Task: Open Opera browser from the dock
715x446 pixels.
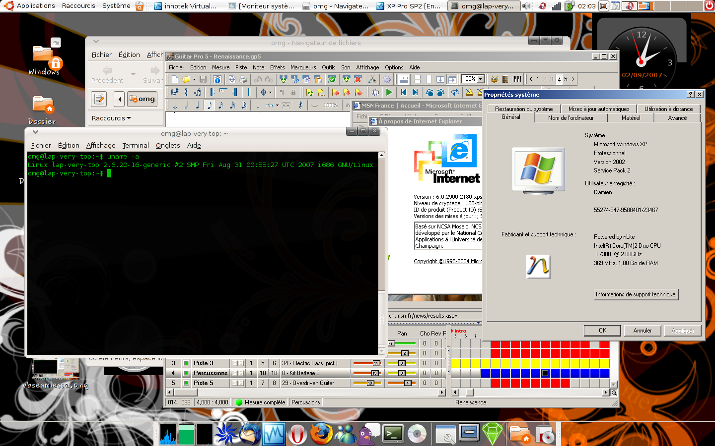Action: point(298,434)
